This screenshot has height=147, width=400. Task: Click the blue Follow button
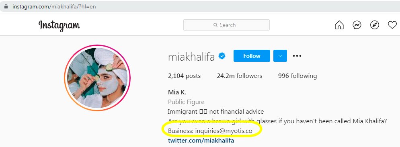pos(252,56)
